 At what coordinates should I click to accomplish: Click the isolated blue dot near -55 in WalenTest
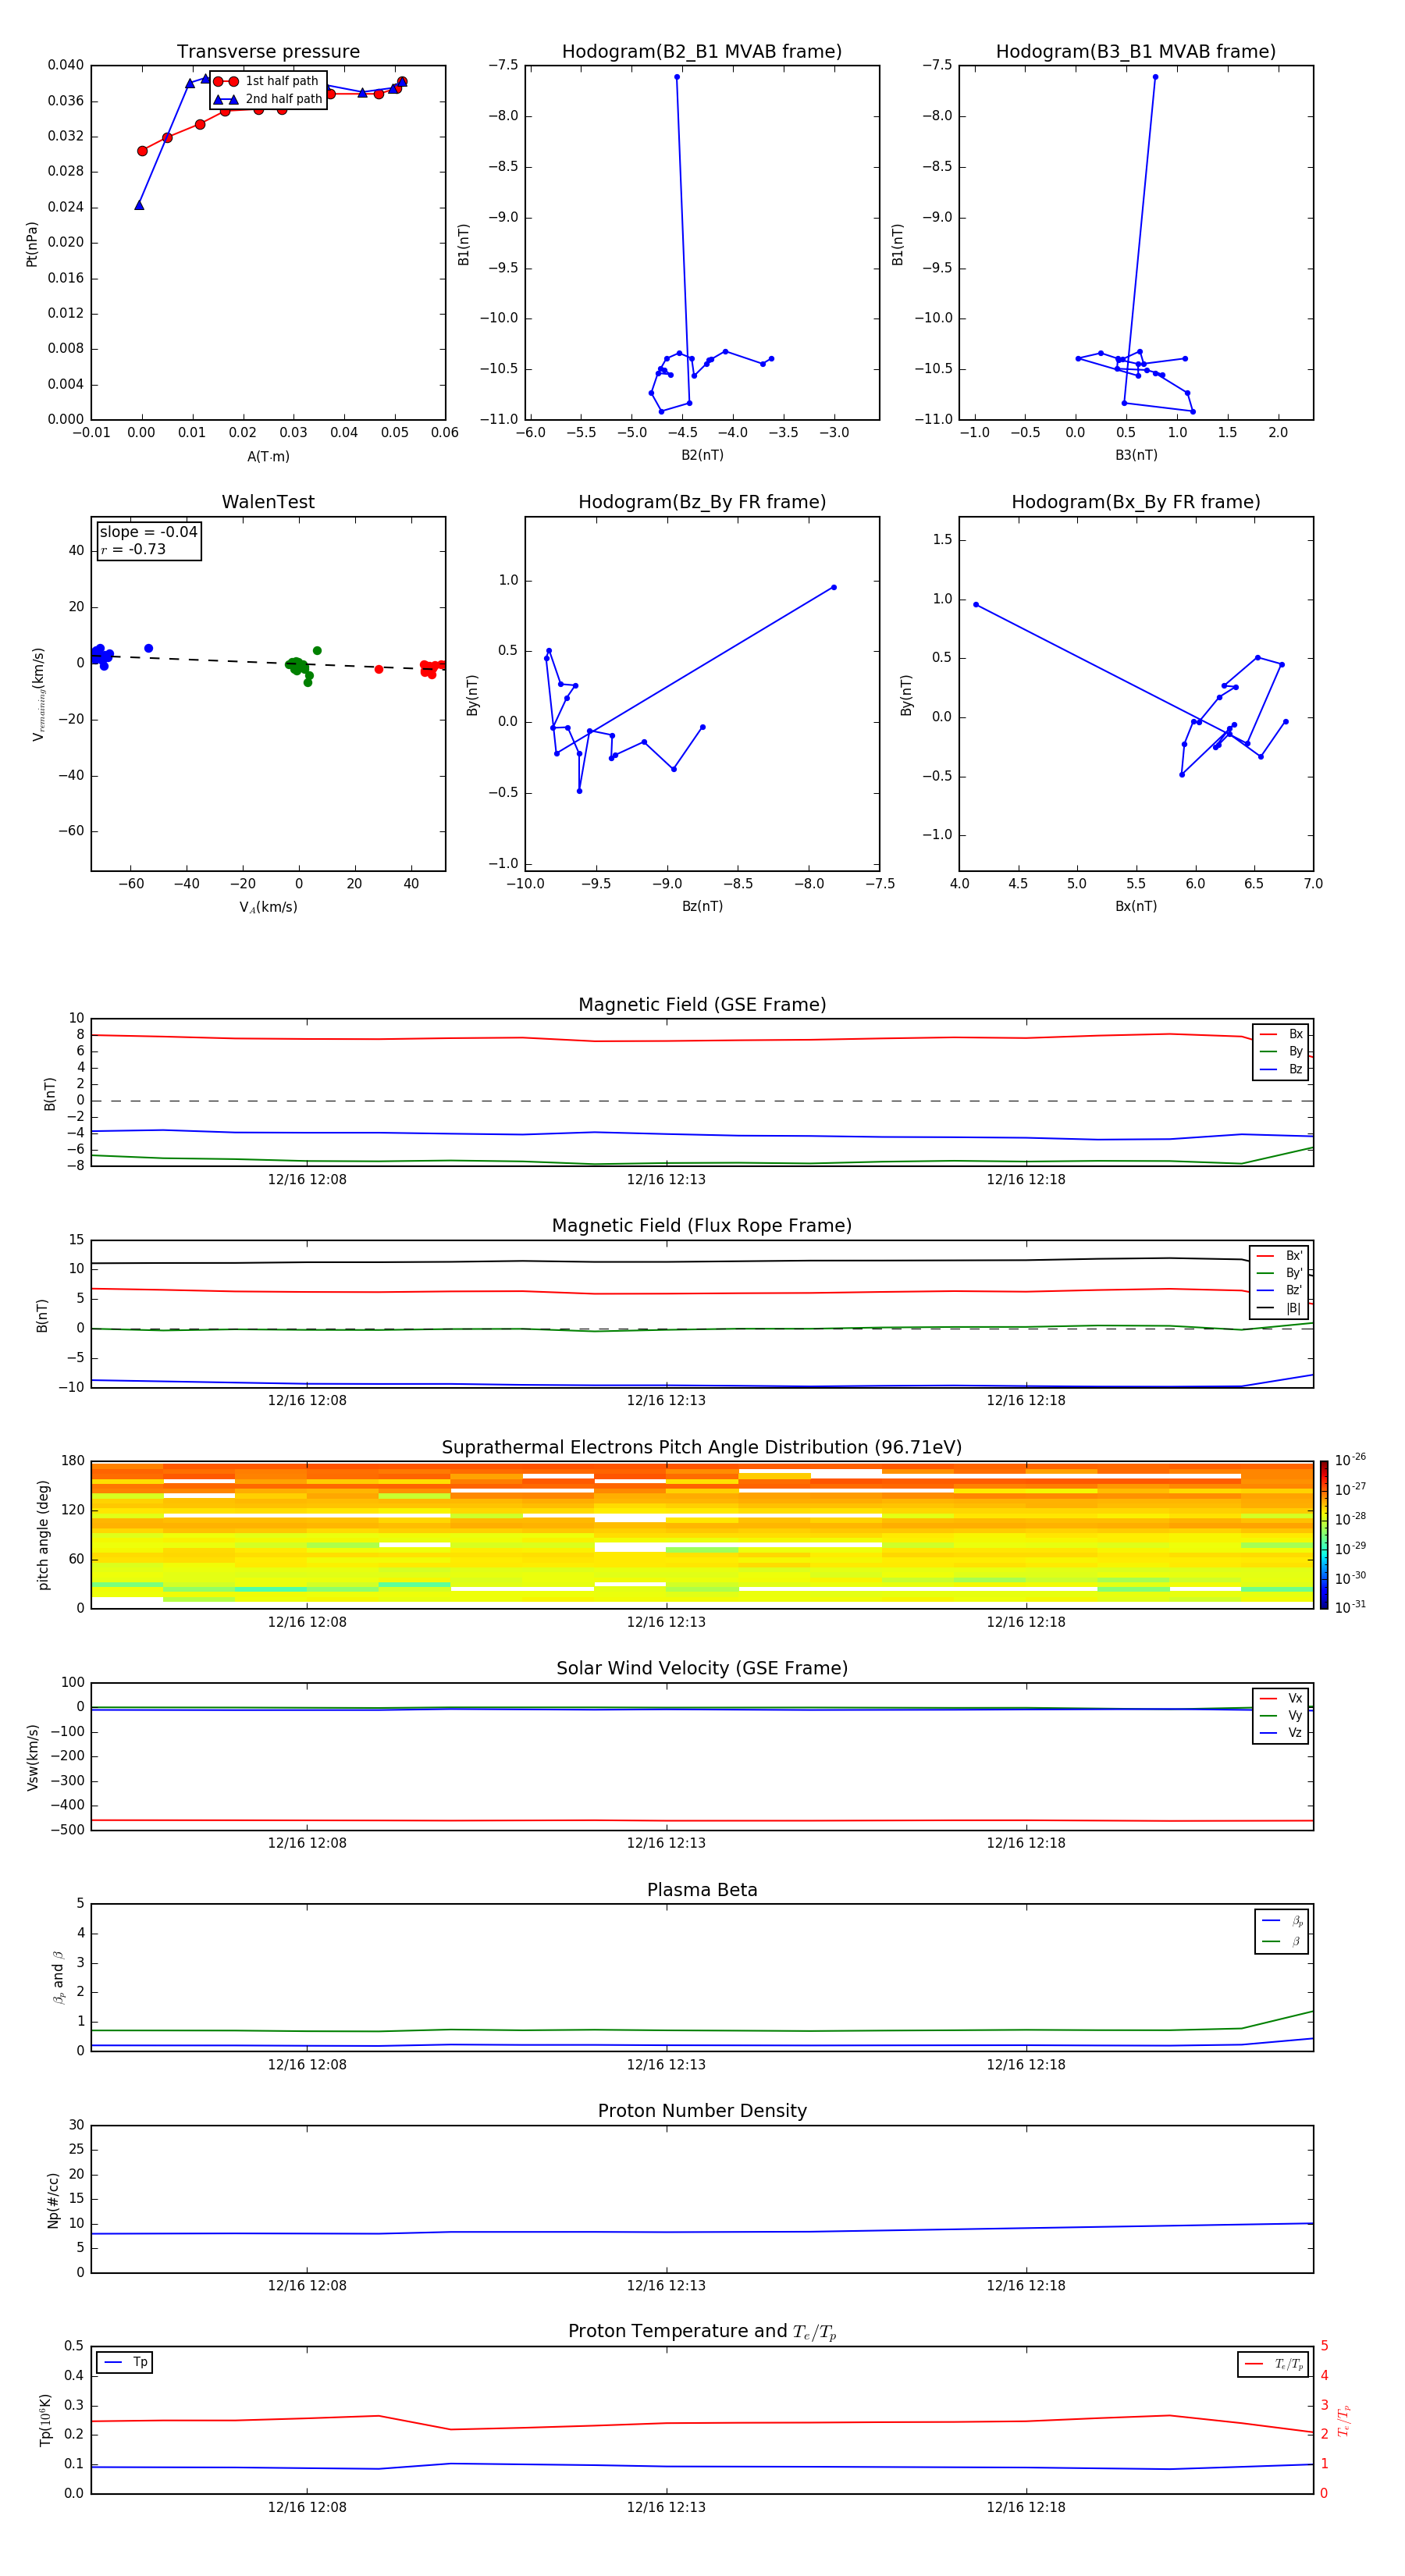pos(149,649)
